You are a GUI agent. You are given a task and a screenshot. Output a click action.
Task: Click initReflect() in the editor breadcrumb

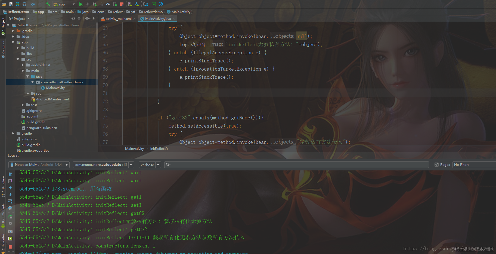159,149
